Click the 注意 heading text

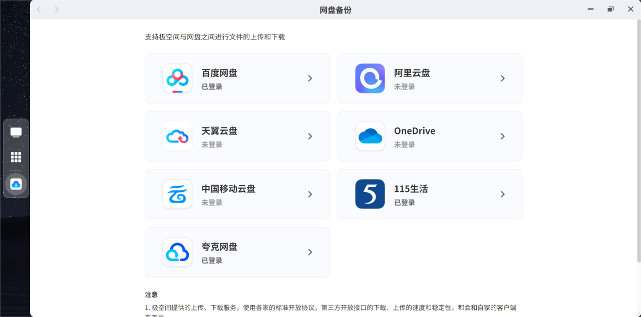(151, 294)
